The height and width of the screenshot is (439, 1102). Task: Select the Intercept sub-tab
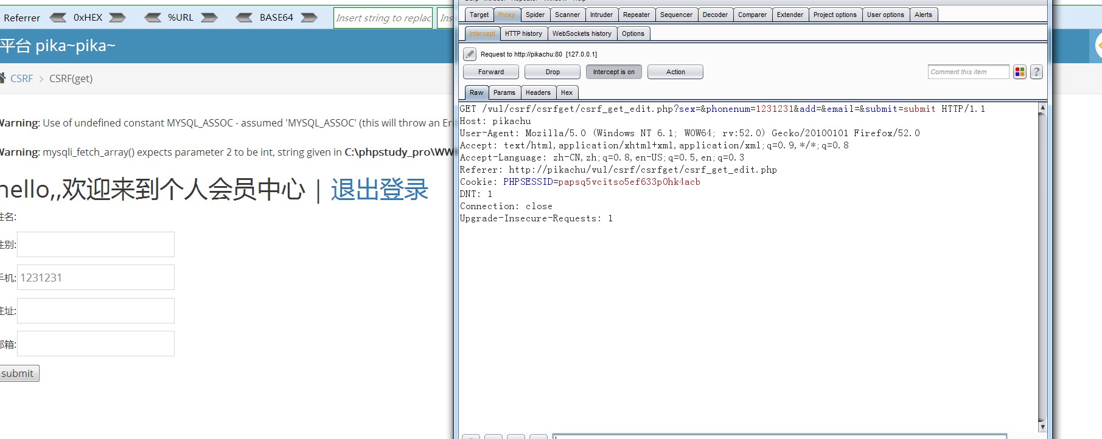(483, 33)
